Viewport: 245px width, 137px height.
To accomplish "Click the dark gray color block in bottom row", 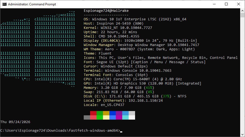I will (87, 117).
